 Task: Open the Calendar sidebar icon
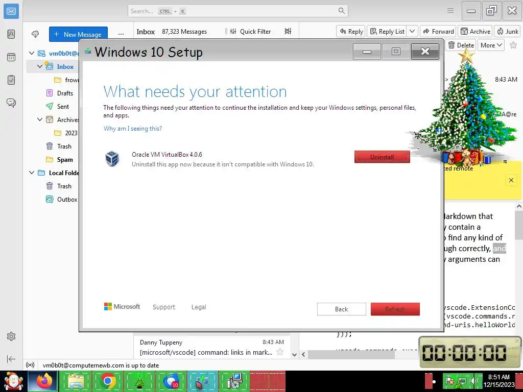11,57
